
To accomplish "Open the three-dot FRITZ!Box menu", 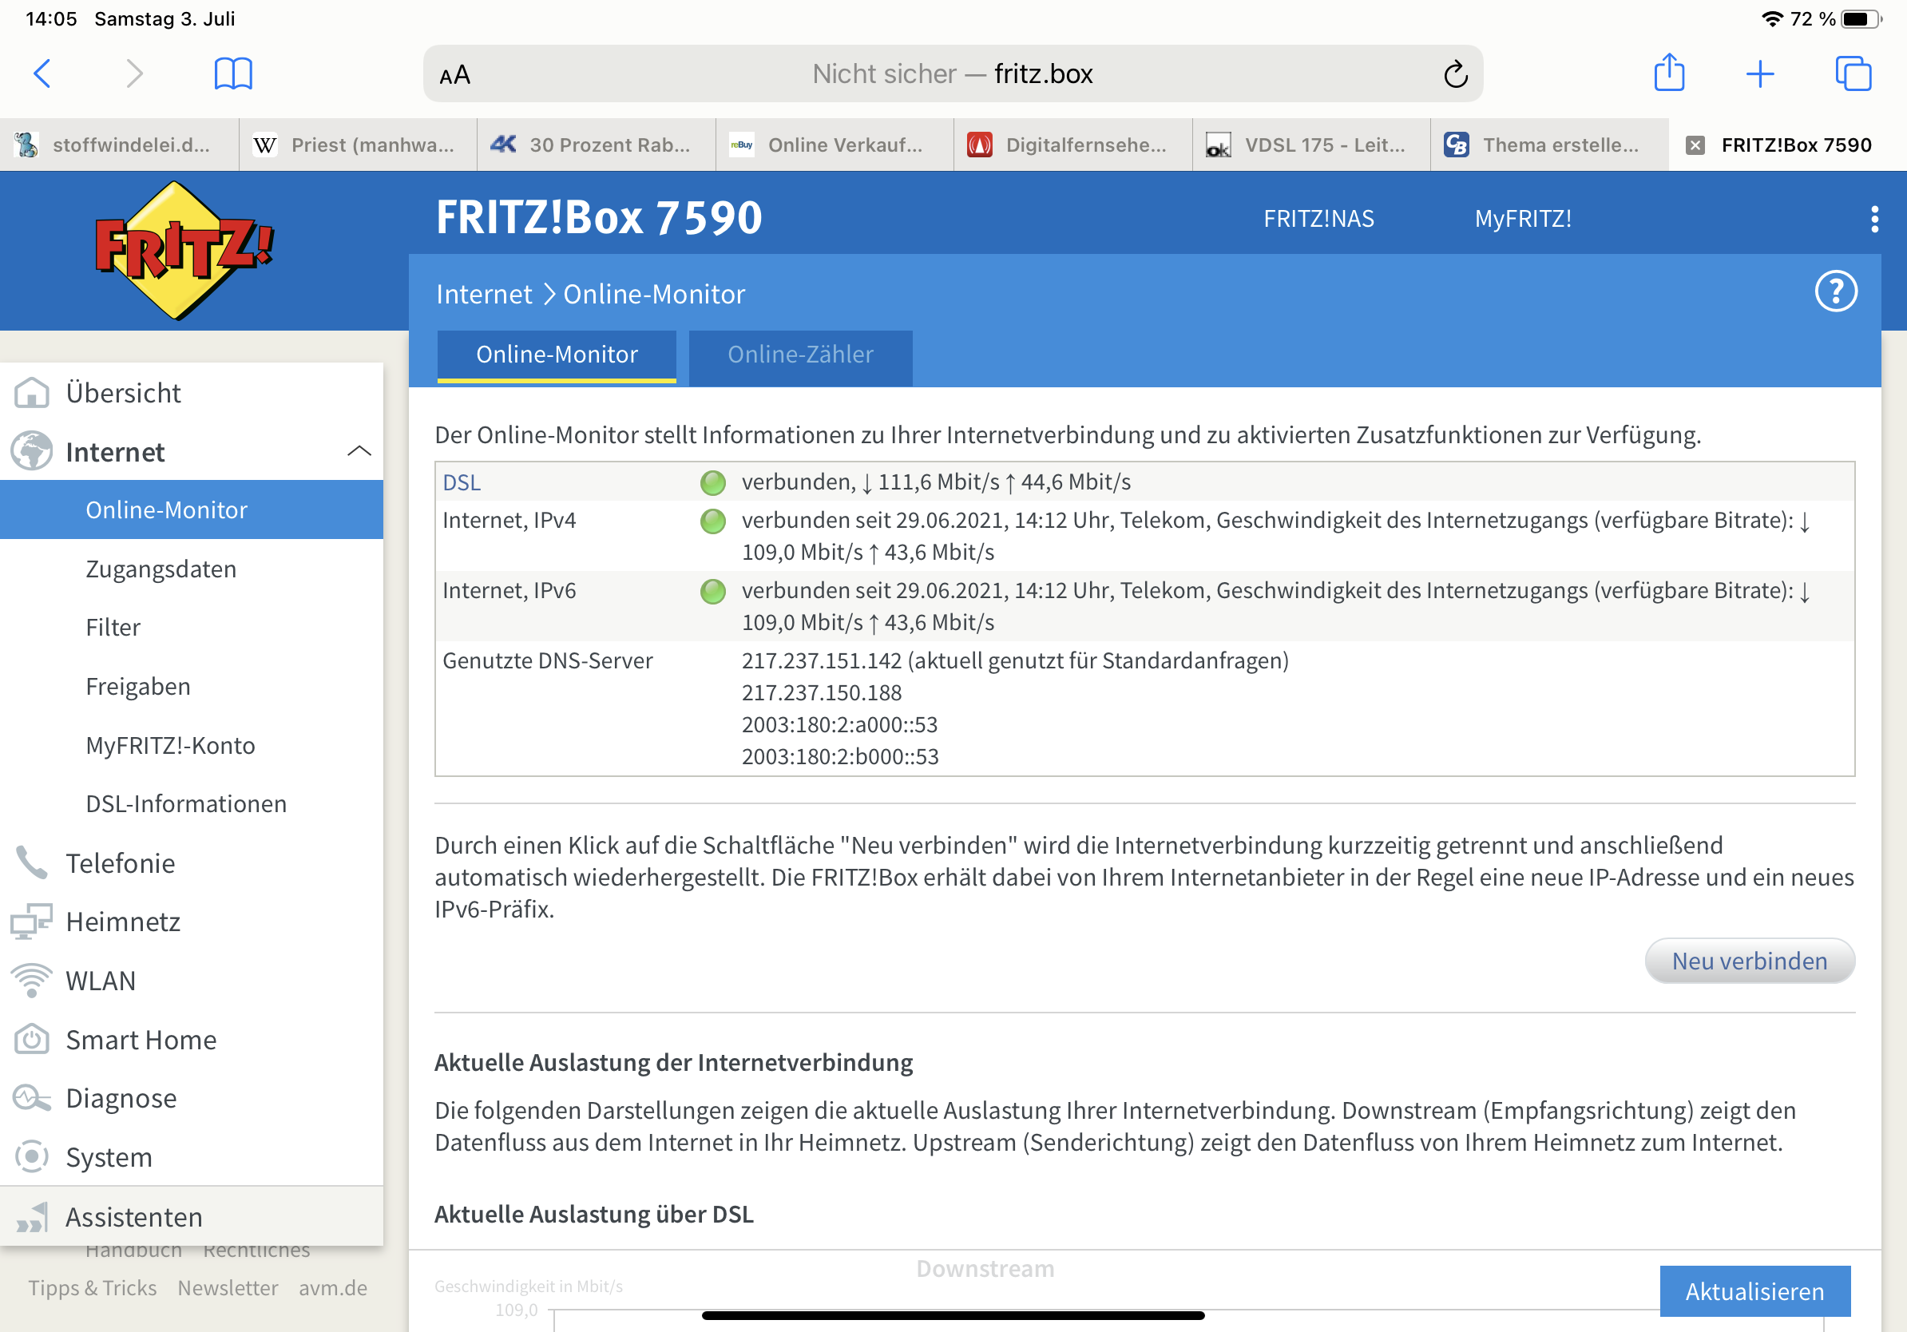I will click(x=1873, y=218).
